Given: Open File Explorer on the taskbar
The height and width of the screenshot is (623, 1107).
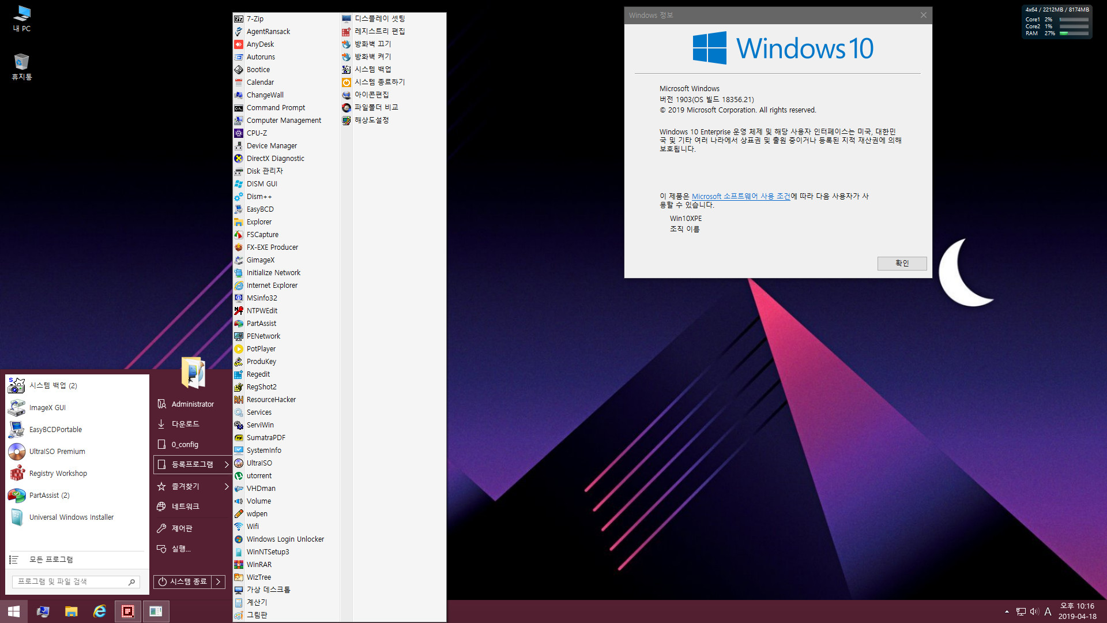Looking at the screenshot, I should tap(71, 611).
